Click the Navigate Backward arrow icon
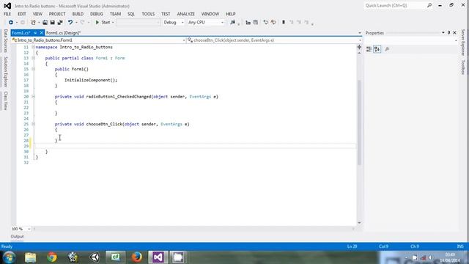This screenshot has width=469, height=264. click(x=11, y=23)
